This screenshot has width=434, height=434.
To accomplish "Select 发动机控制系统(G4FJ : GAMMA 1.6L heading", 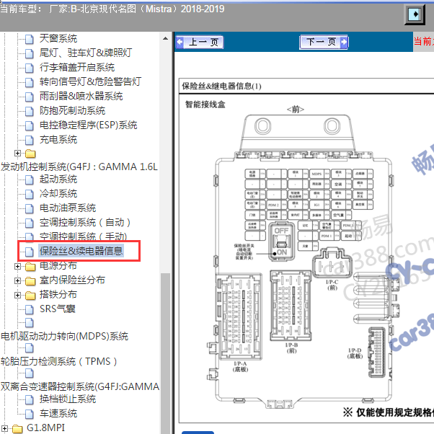I will [79, 167].
